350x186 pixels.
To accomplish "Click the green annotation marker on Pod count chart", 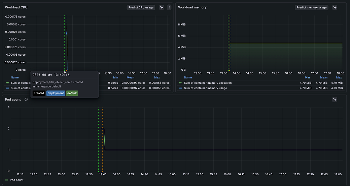I will tap(98, 172).
